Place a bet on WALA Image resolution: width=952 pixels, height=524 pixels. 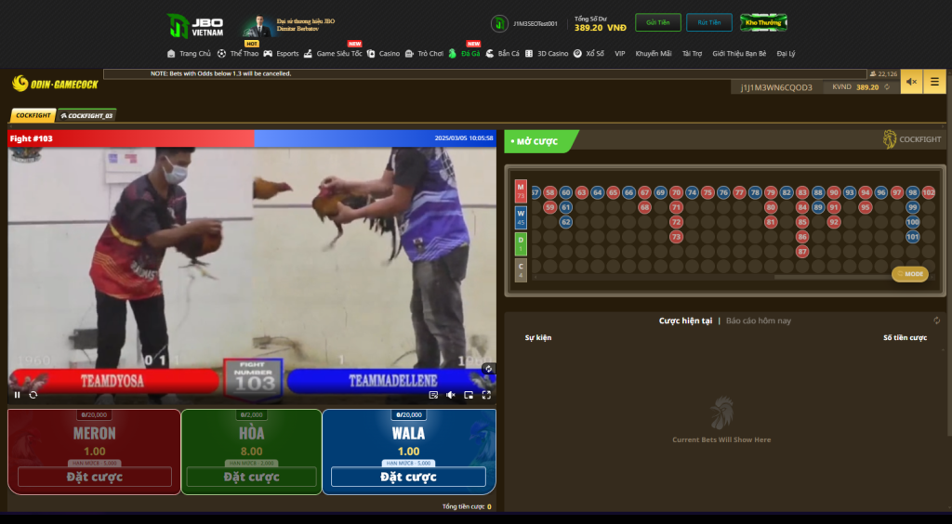[408, 477]
